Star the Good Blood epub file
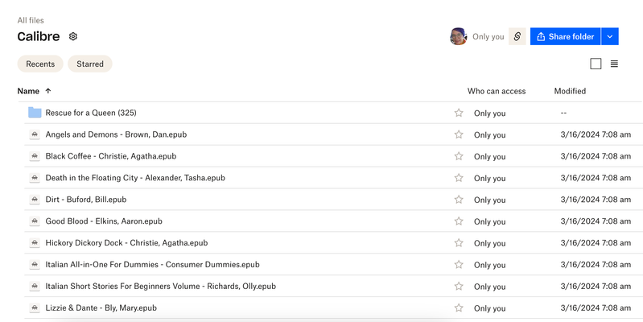643x322 pixels. (x=459, y=221)
